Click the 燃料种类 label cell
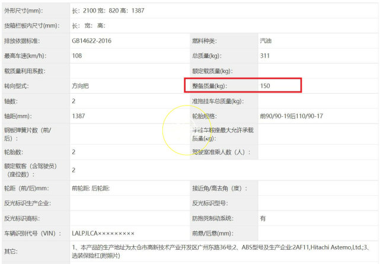This screenshot has height=264, width=380. tap(204, 41)
